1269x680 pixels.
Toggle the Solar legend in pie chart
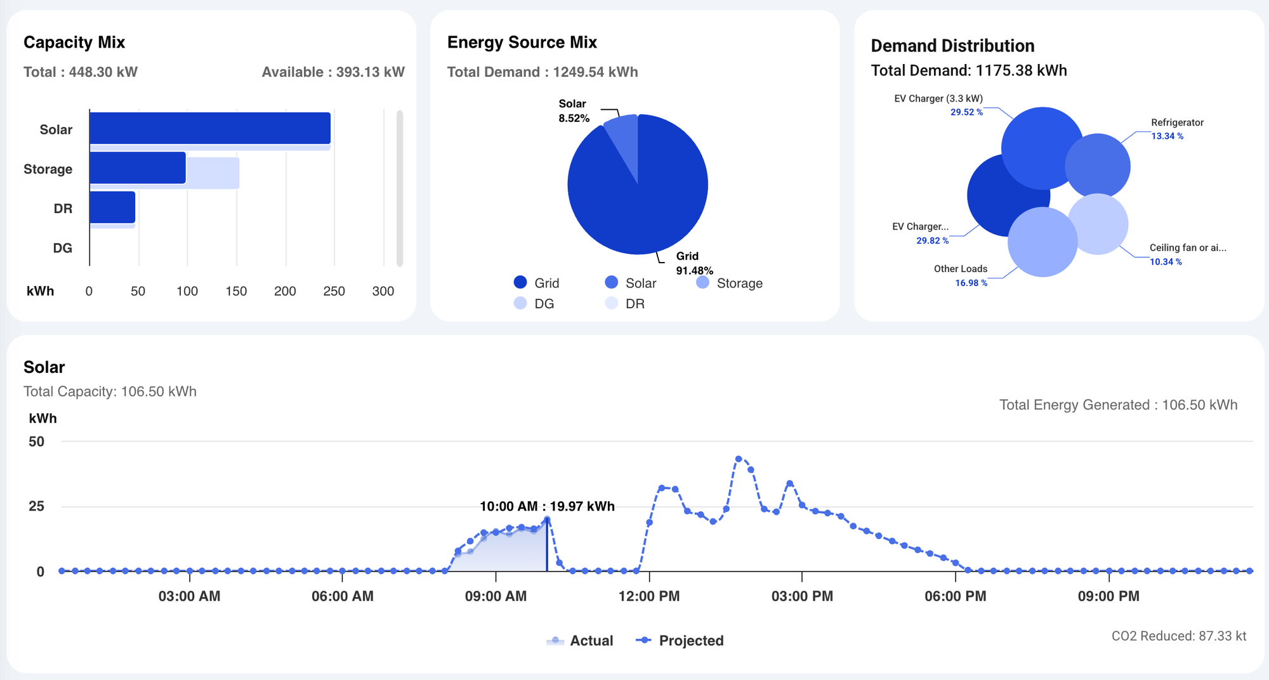630,283
